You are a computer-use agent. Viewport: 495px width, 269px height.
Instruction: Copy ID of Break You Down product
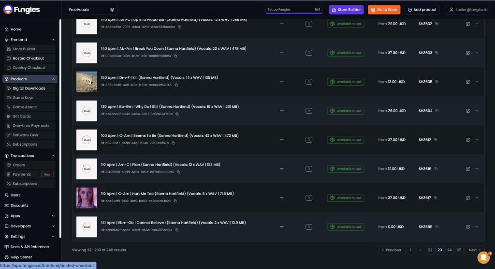175,56
